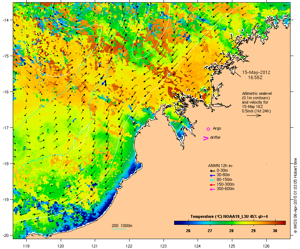Click the longitude axis label 122
Image resolution: width=300 pixels, height=249 pixels.
[x=129, y=246]
